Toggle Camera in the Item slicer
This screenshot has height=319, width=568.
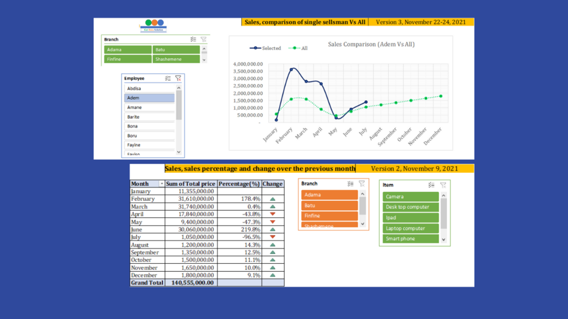point(410,196)
